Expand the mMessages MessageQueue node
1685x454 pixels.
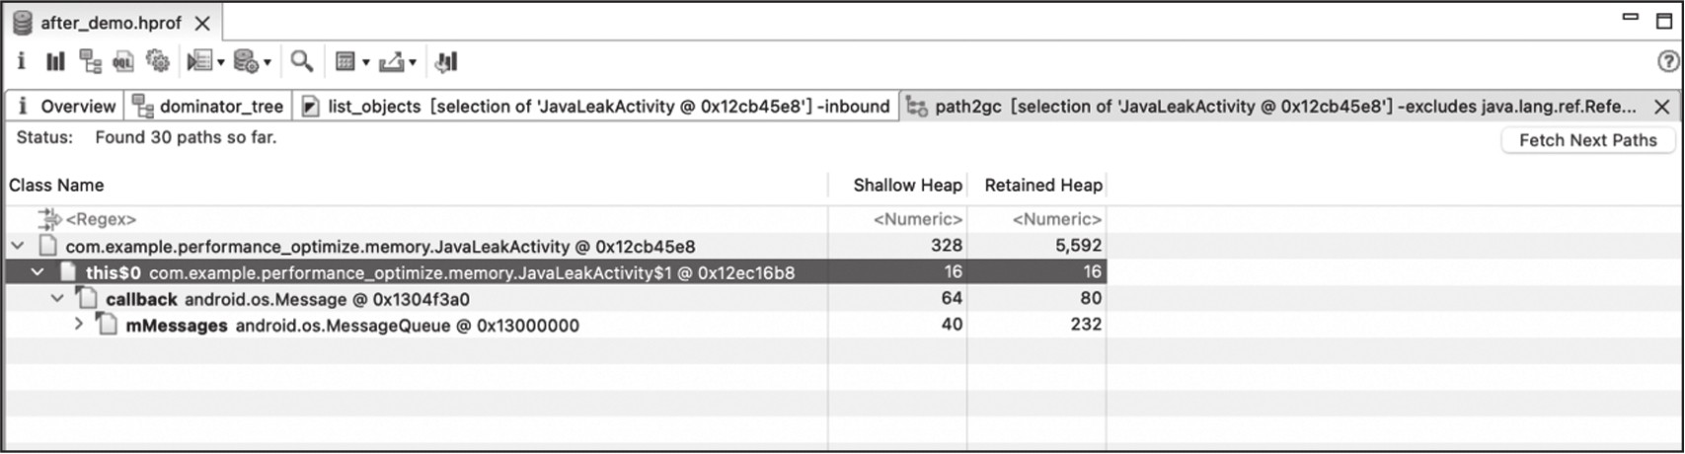(79, 325)
